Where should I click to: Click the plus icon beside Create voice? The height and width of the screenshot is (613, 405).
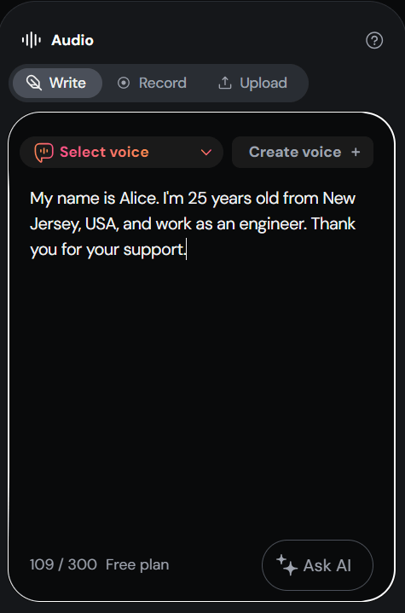[x=356, y=152]
